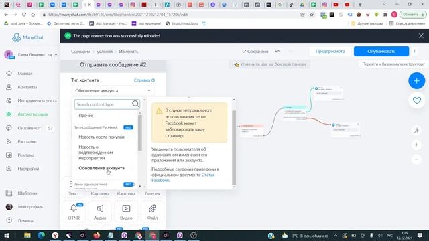Open Мой профиль avatar
The height and width of the screenshot is (241, 429).
(9, 207)
